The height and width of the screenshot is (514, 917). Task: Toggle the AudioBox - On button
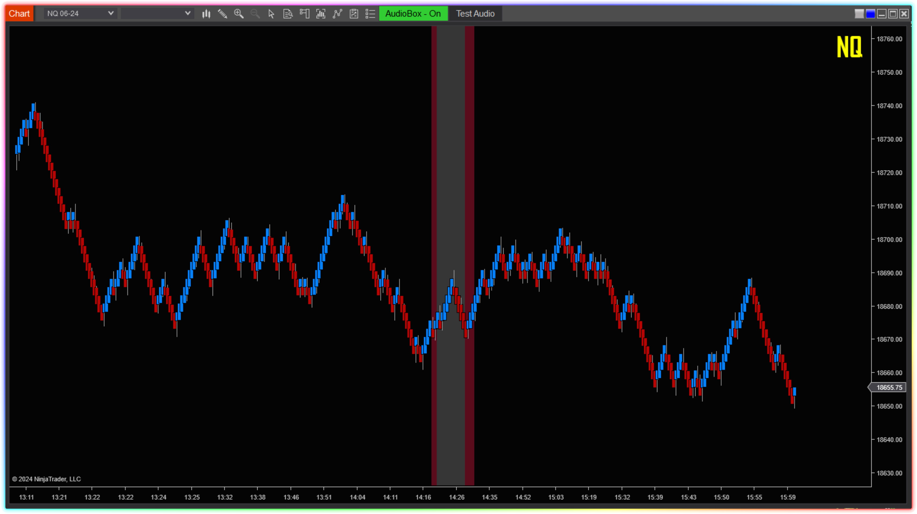point(413,14)
